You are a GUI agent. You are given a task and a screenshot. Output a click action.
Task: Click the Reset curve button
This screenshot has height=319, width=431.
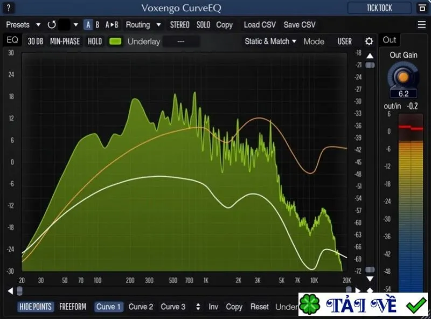click(x=260, y=307)
